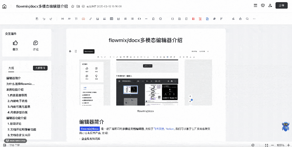Jump to 编辑器简介 in outline

14,78
